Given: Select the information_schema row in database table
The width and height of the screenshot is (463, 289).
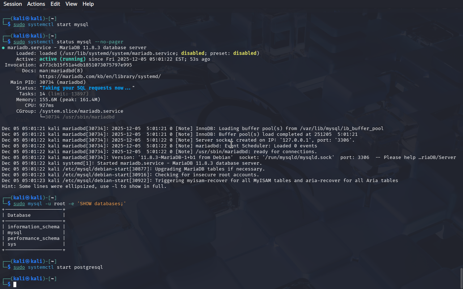Looking at the screenshot, I should pyautogui.click(x=33, y=227).
